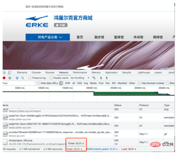Image resolution: width=176 pixels, height=153 pixels.
Task: Switch to the Elements tab
Action: (x=22, y=73)
